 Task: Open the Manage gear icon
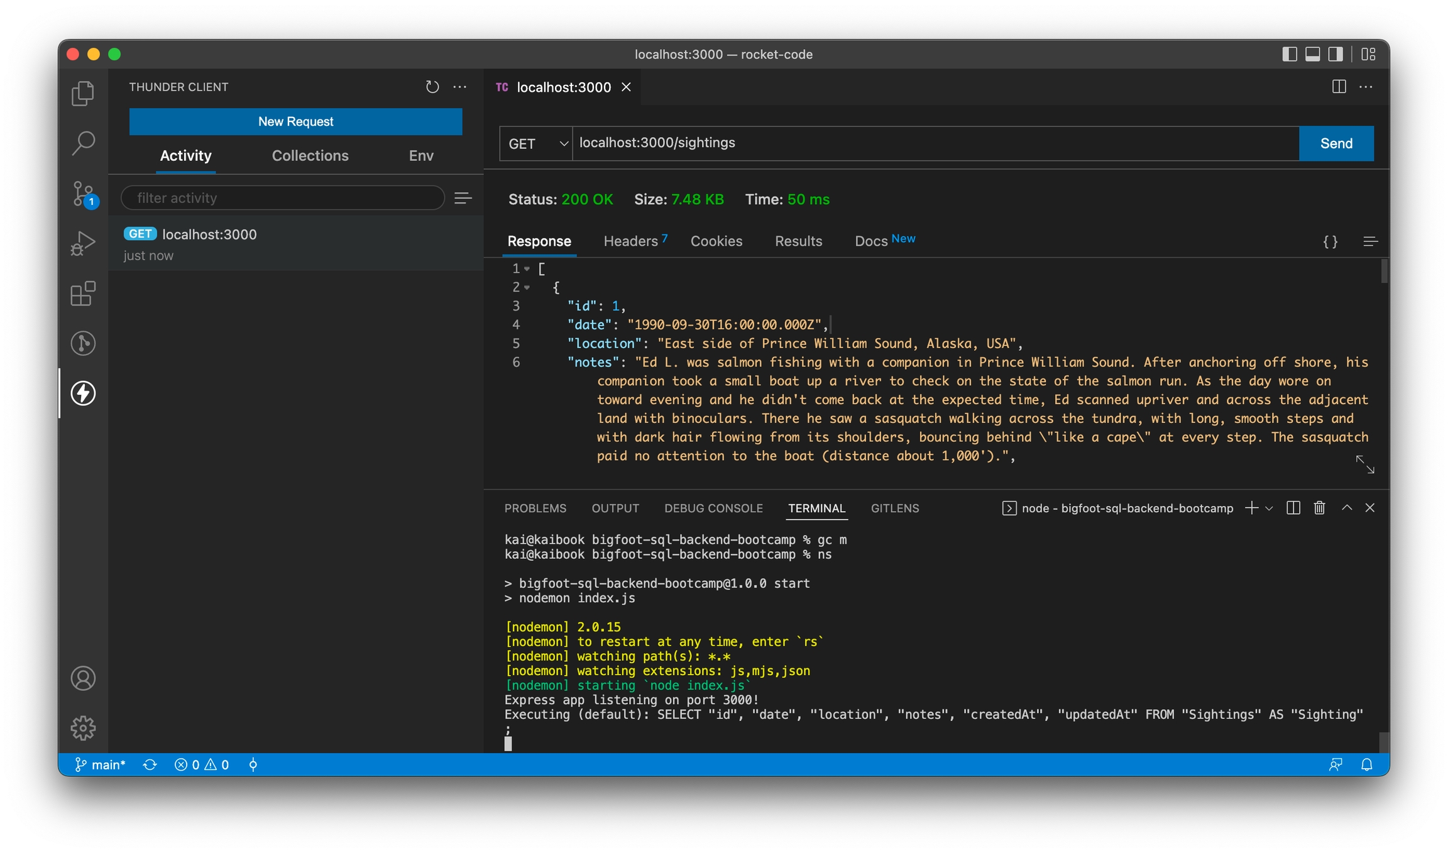[x=83, y=728]
